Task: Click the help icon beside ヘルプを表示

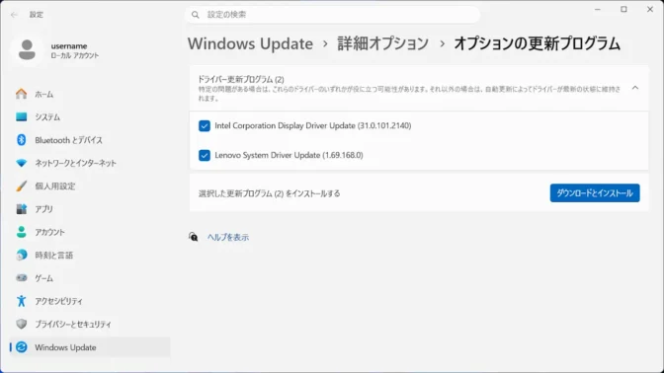Action: pos(193,237)
